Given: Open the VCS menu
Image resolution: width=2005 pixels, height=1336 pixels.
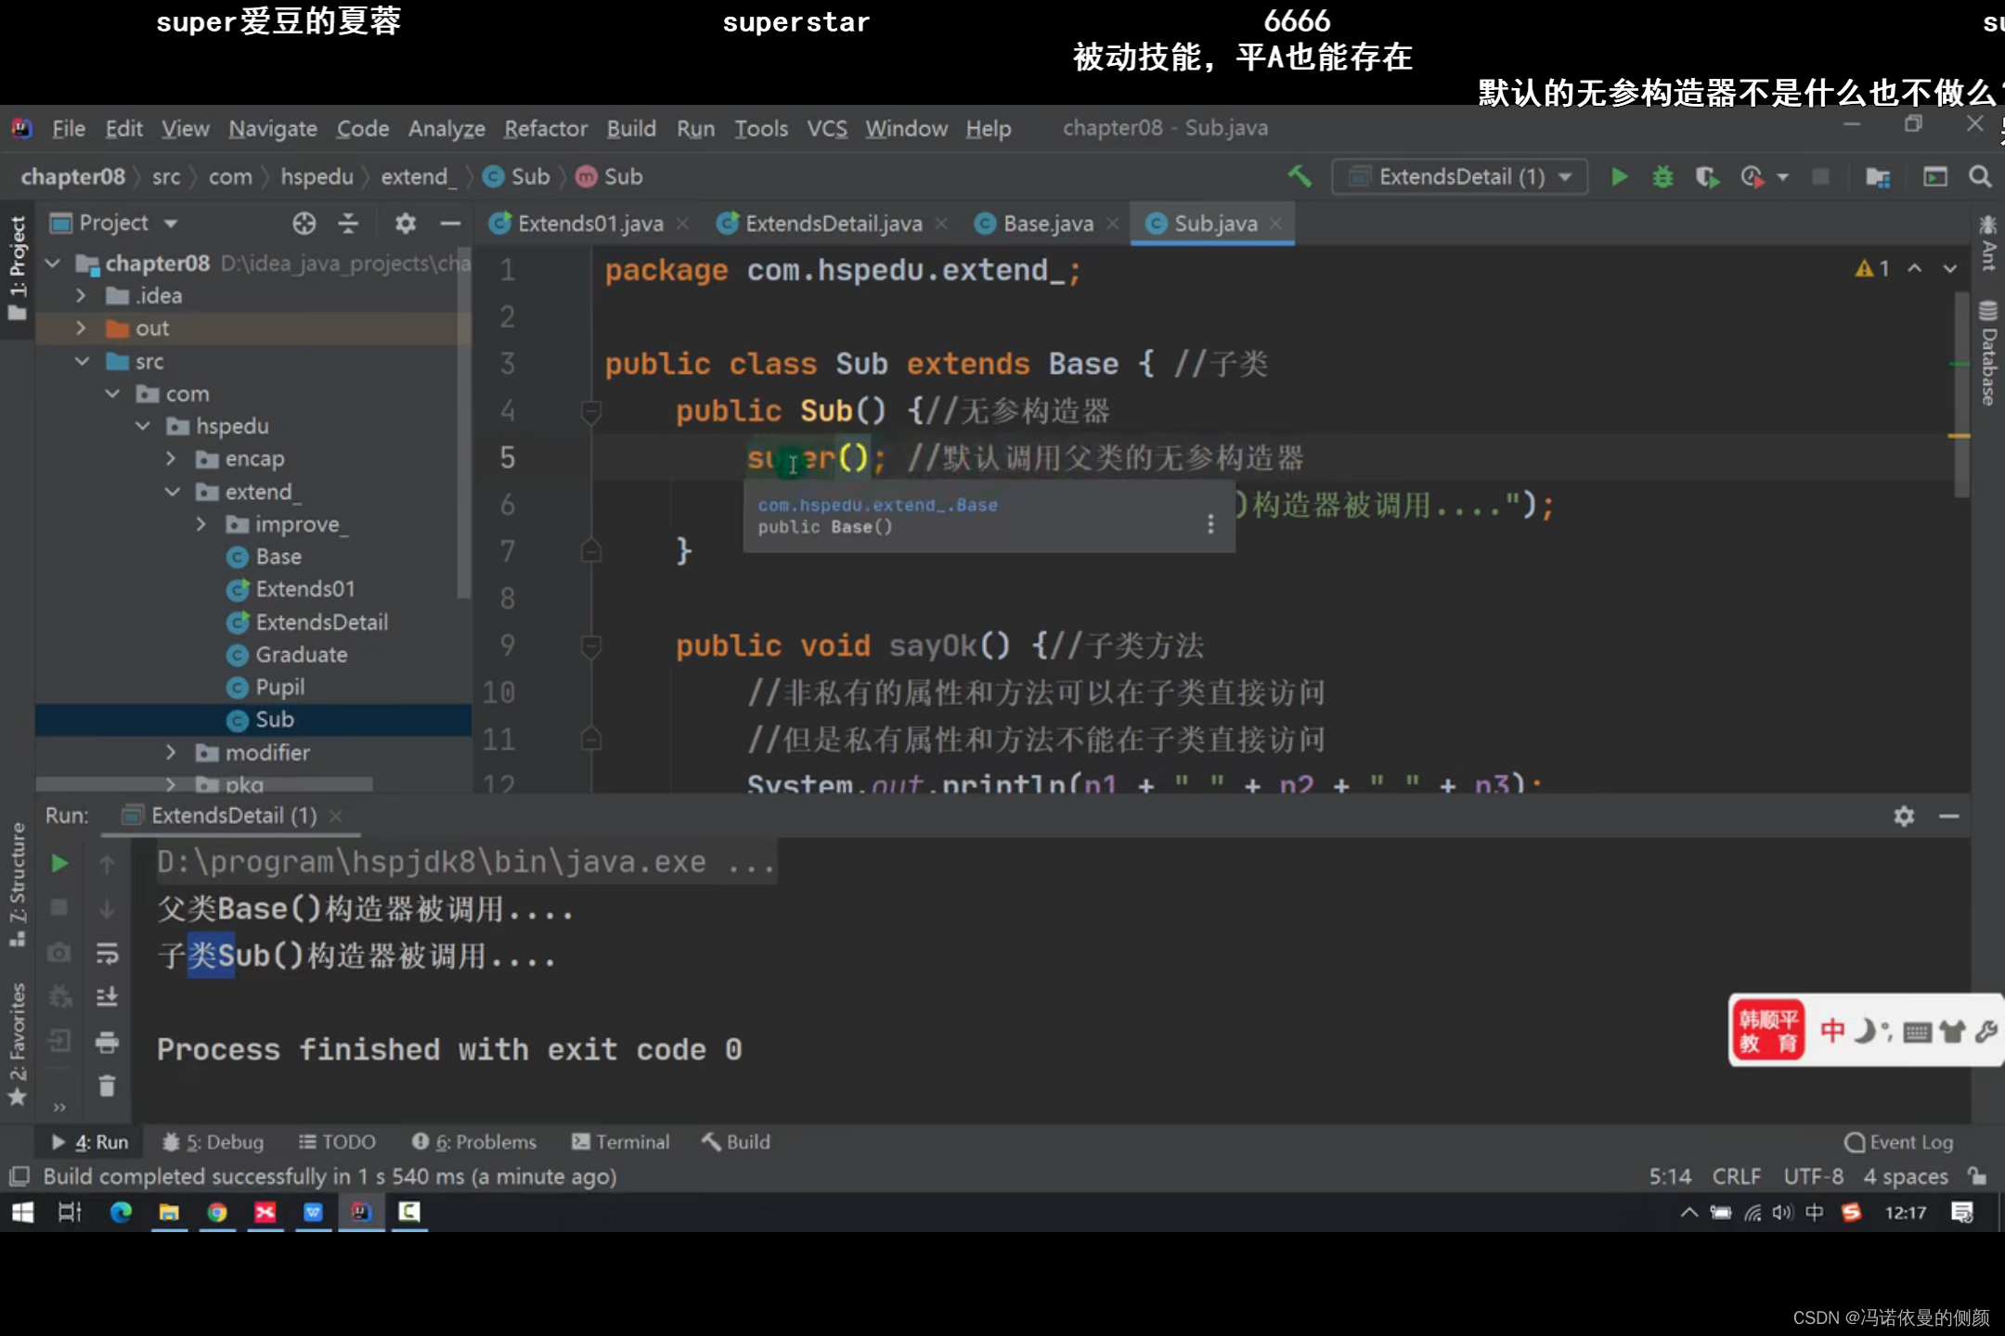Looking at the screenshot, I should pyautogui.click(x=826, y=128).
